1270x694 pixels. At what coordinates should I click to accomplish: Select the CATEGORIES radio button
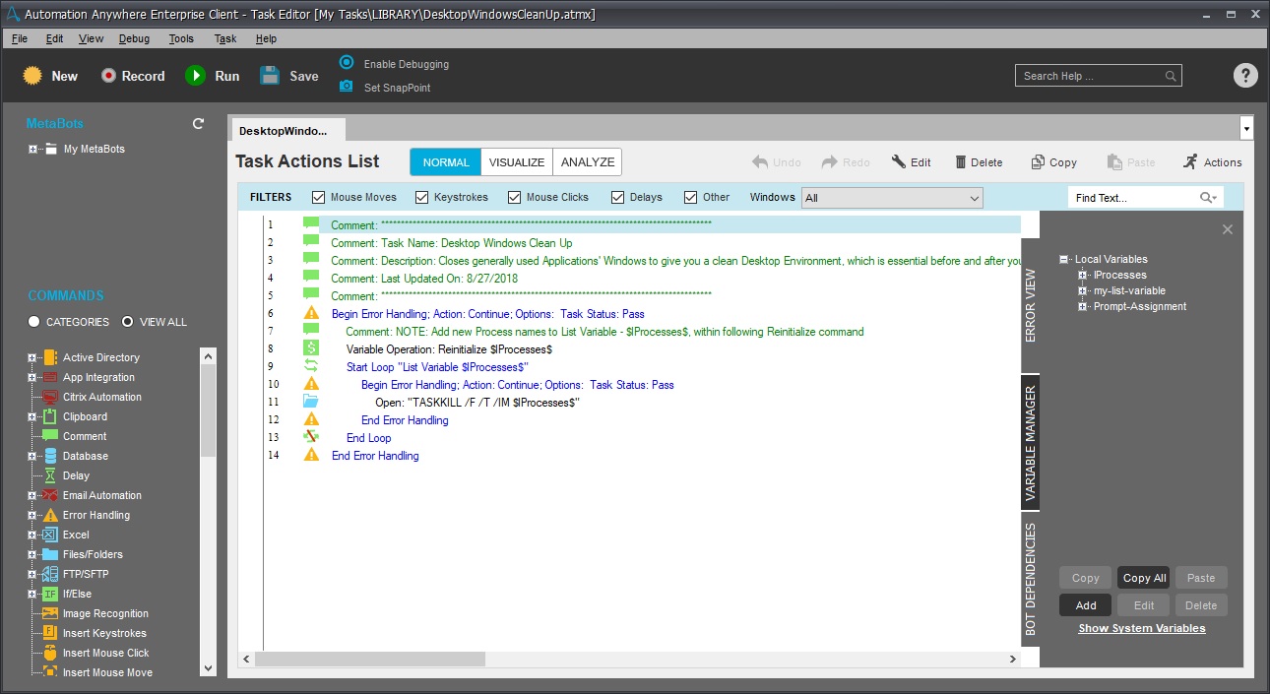click(34, 322)
